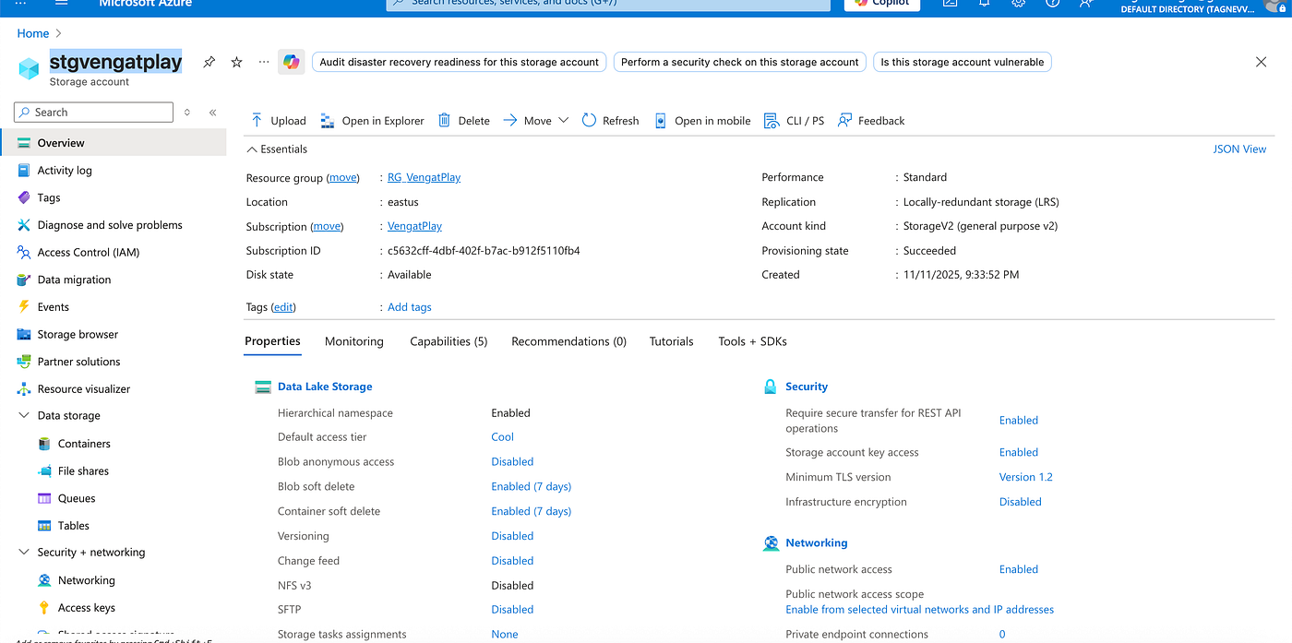
Task: Click Perform a security check suggestion
Action: coord(739,62)
